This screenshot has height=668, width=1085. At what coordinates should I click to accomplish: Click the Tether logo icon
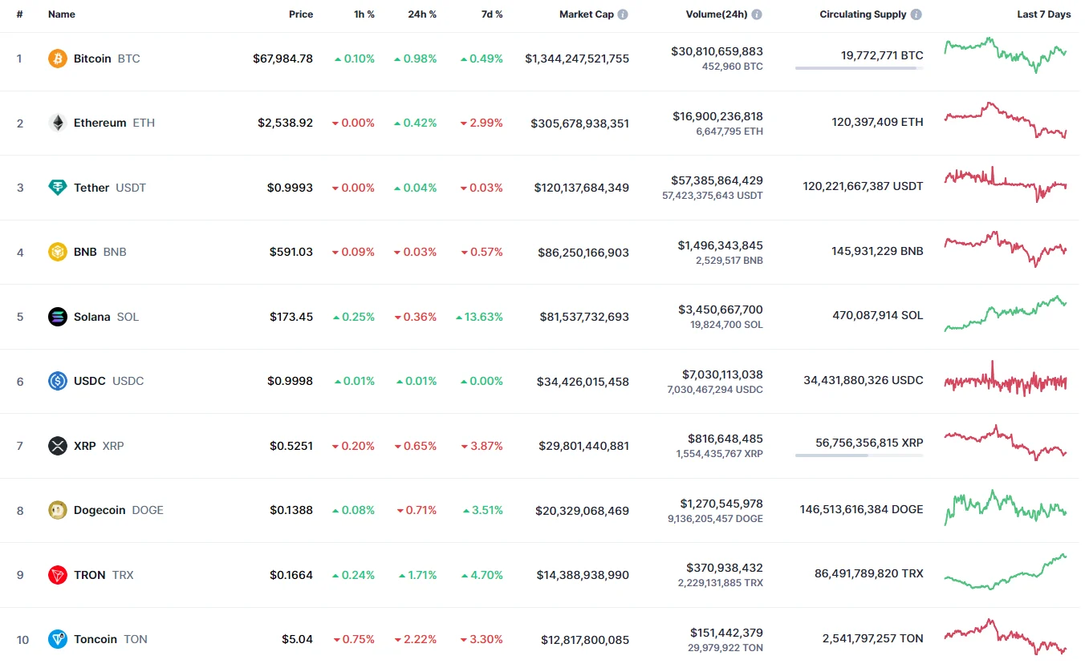coord(58,188)
